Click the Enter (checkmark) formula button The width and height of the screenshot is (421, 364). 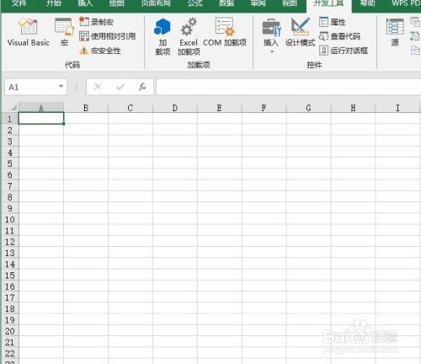tap(120, 87)
